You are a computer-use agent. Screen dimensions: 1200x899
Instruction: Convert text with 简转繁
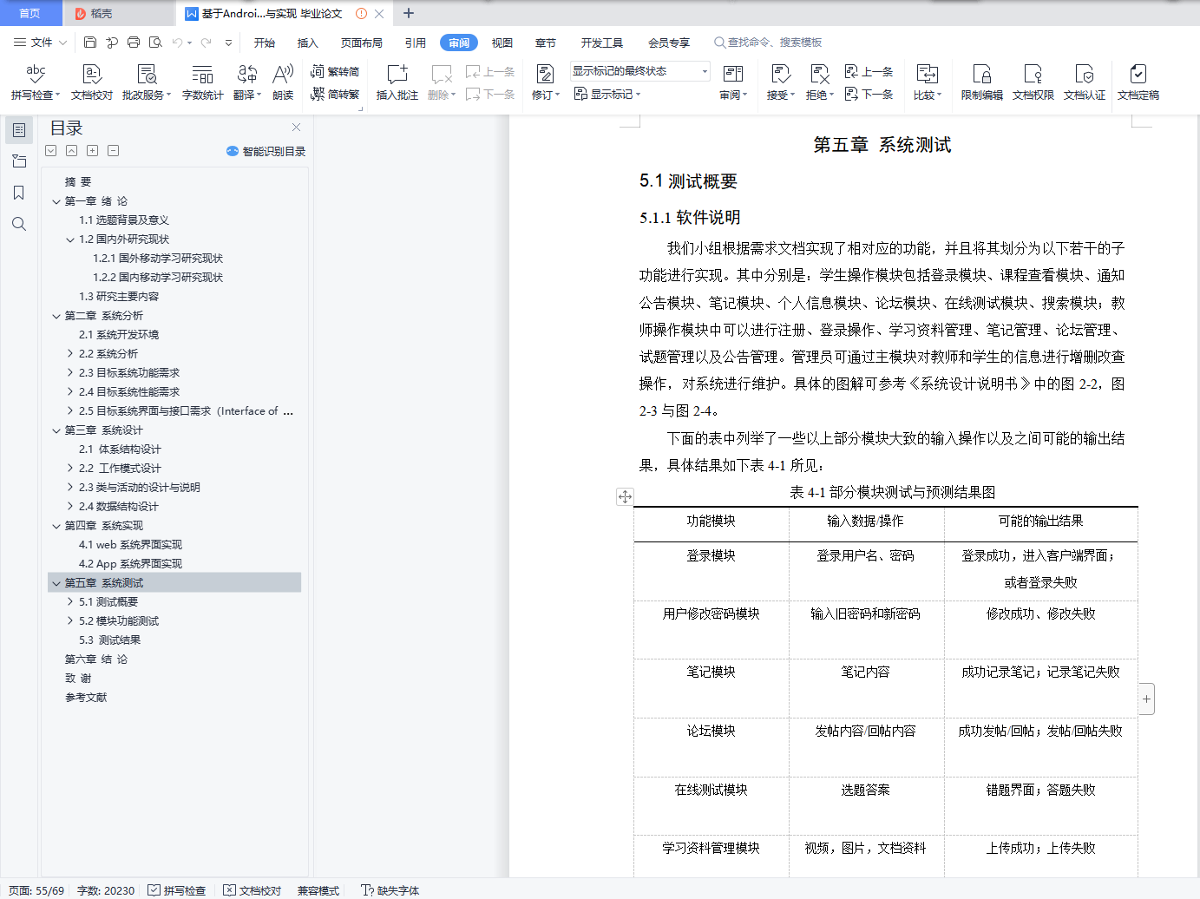(x=335, y=95)
